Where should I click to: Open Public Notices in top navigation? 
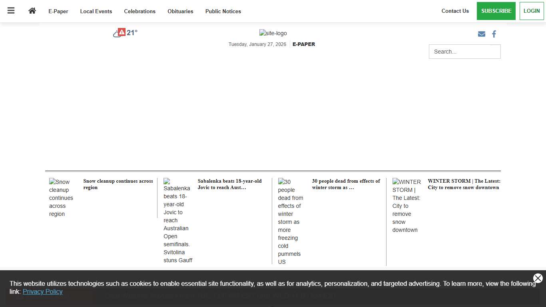pos(223,11)
